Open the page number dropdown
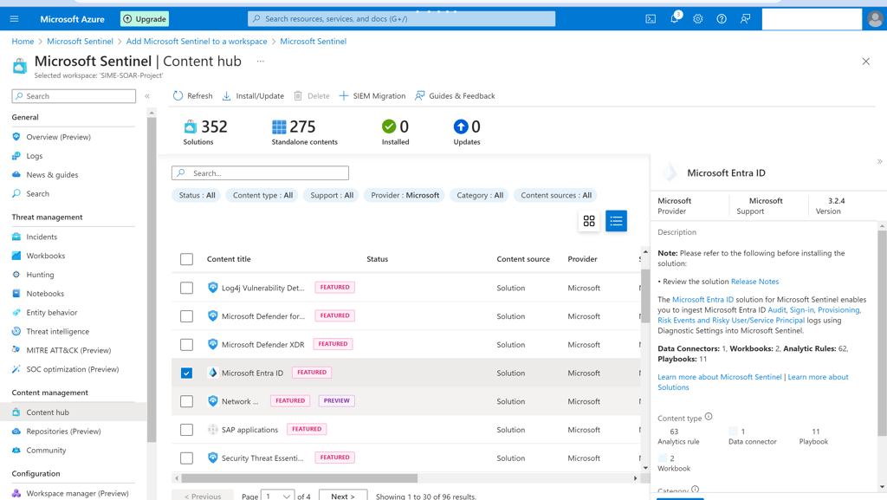Screen dimensions: 887x500 [x=278, y=496]
